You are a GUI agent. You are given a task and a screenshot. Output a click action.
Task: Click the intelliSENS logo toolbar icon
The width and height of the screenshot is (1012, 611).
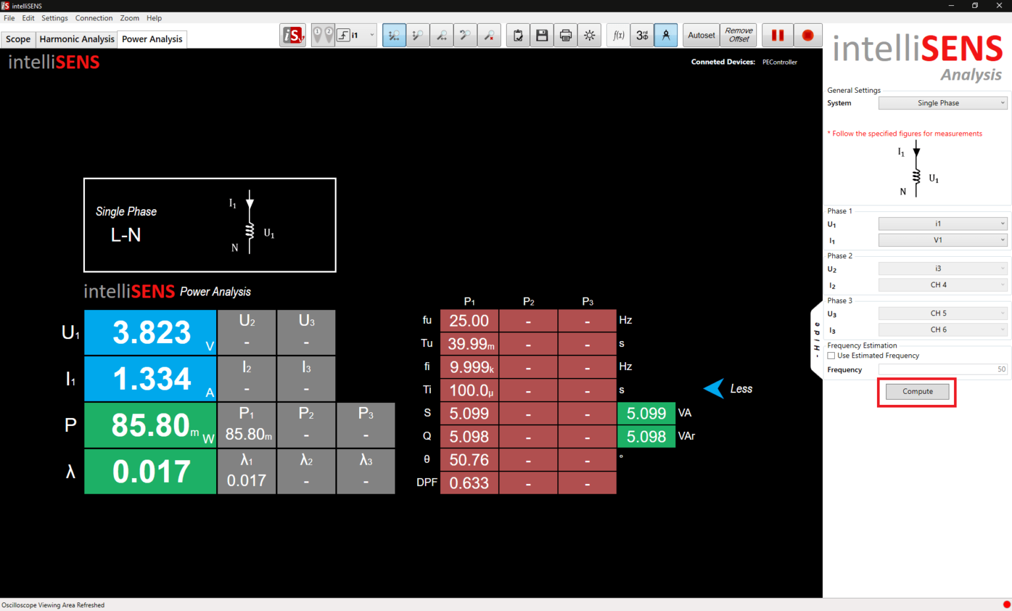pos(292,35)
